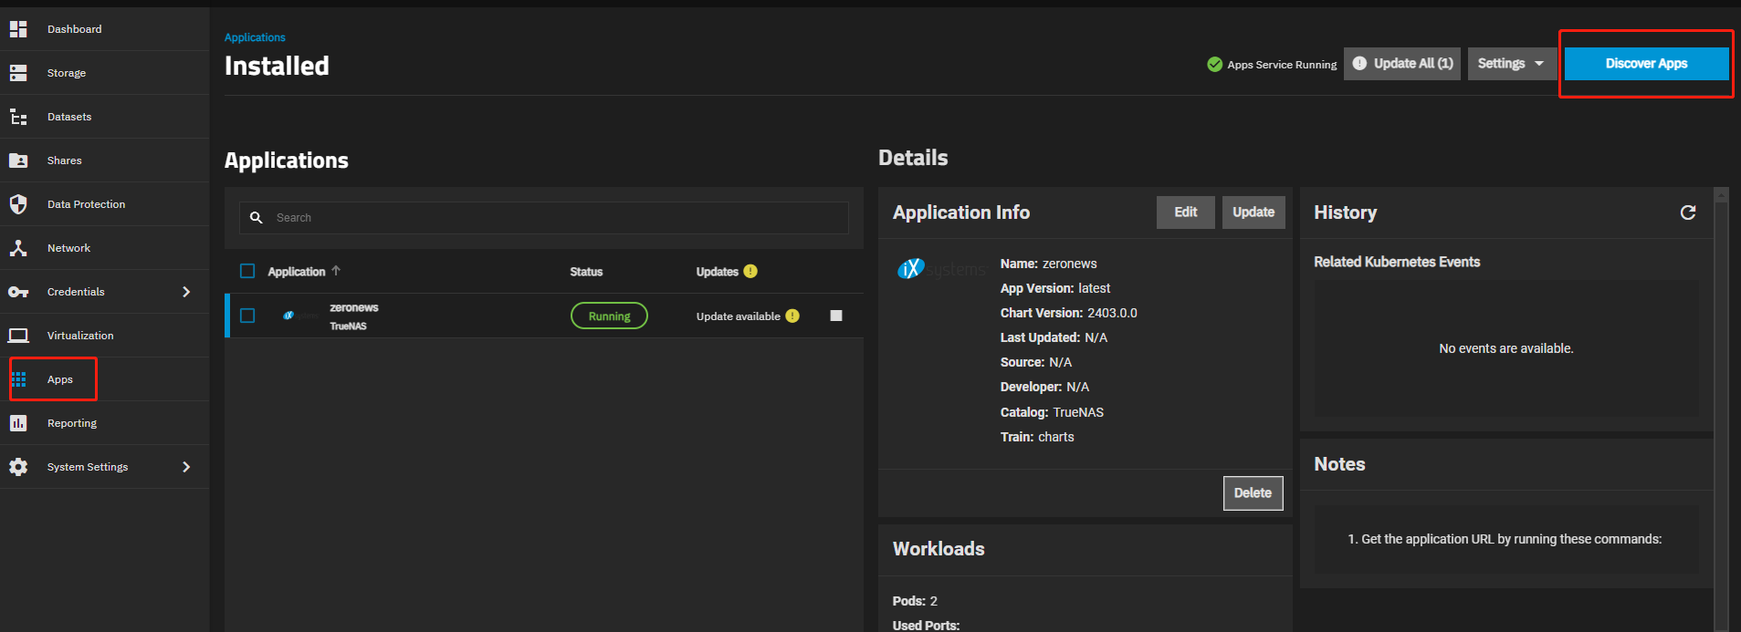Click the Applications breadcrumb link

[255, 37]
